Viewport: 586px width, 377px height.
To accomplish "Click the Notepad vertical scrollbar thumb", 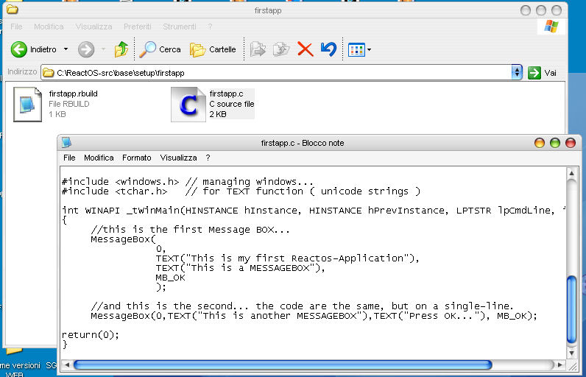I will coord(571,310).
